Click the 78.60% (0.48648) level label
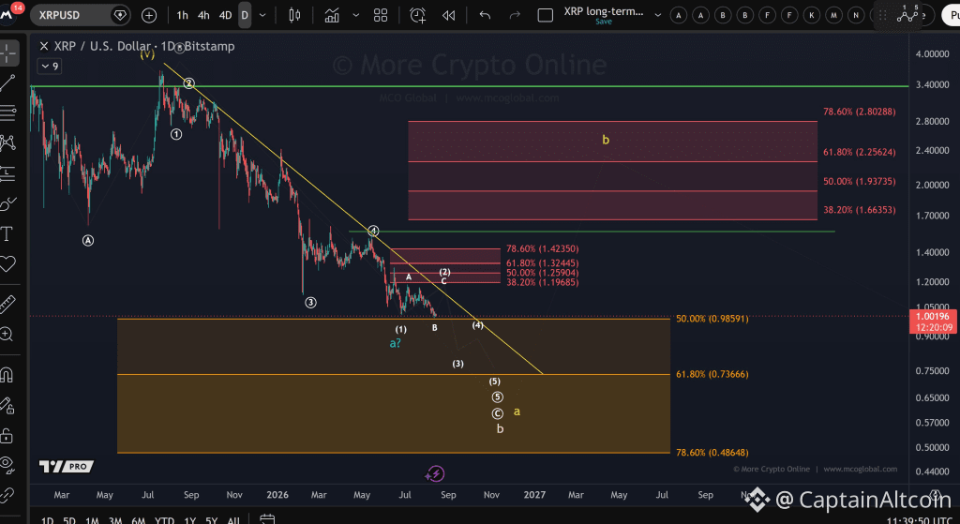 [x=712, y=453]
